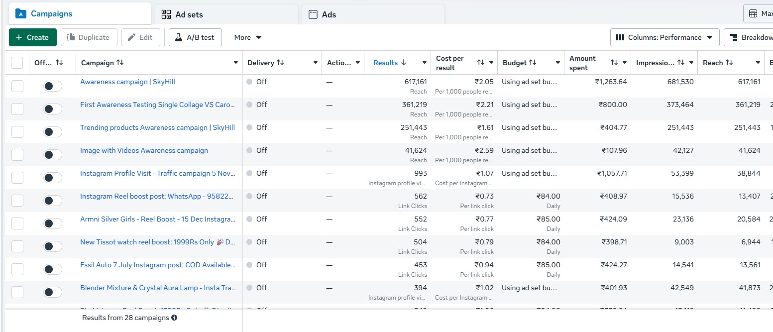Toggle on Awareness campaign | SkyHill switch

pos(53,86)
